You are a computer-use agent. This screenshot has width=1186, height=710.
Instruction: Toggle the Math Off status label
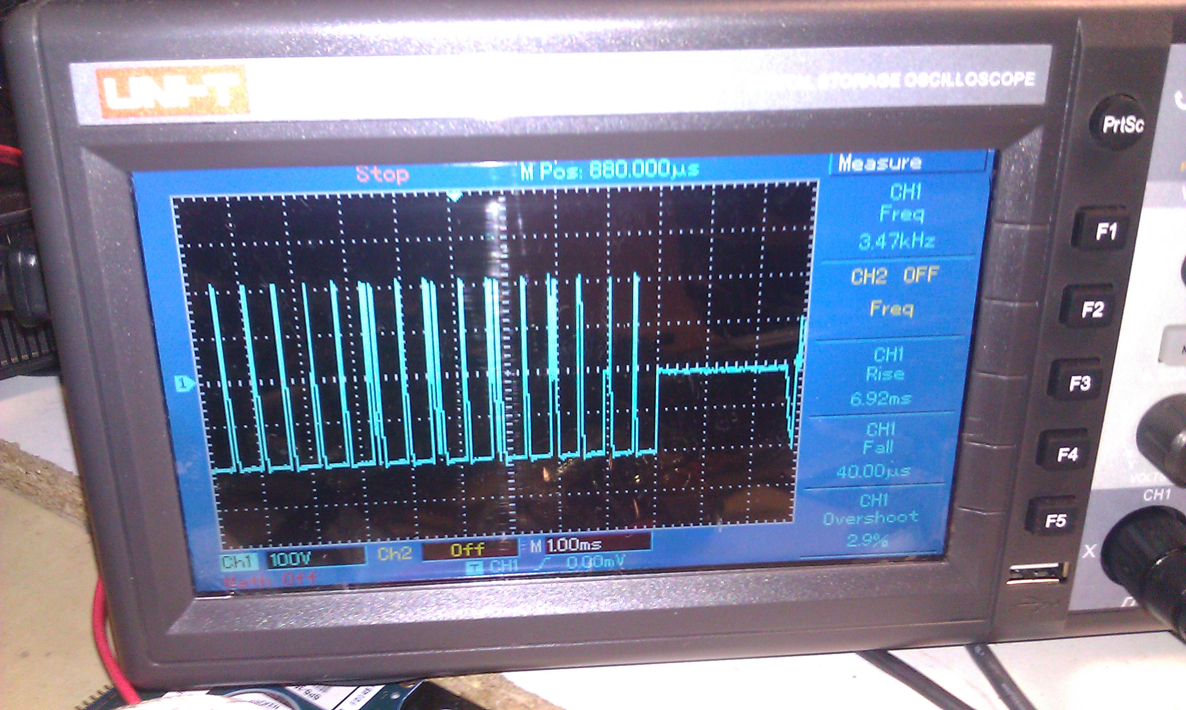click(270, 580)
